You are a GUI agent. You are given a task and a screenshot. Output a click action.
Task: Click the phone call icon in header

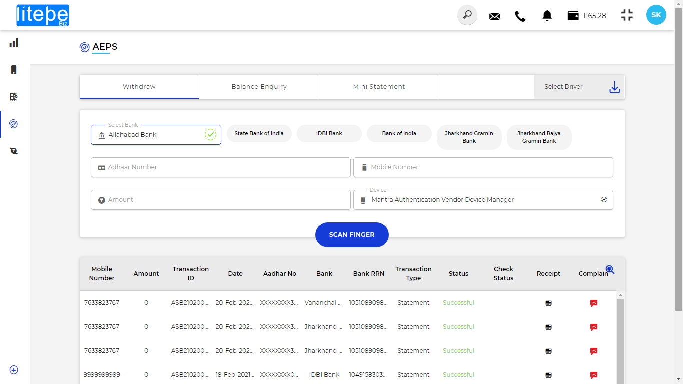[520, 16]
